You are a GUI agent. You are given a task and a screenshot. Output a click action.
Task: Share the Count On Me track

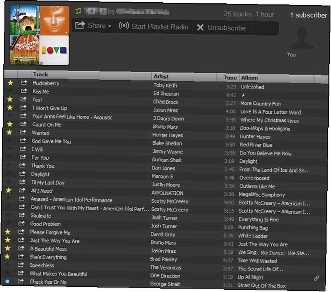coord(23,124)
